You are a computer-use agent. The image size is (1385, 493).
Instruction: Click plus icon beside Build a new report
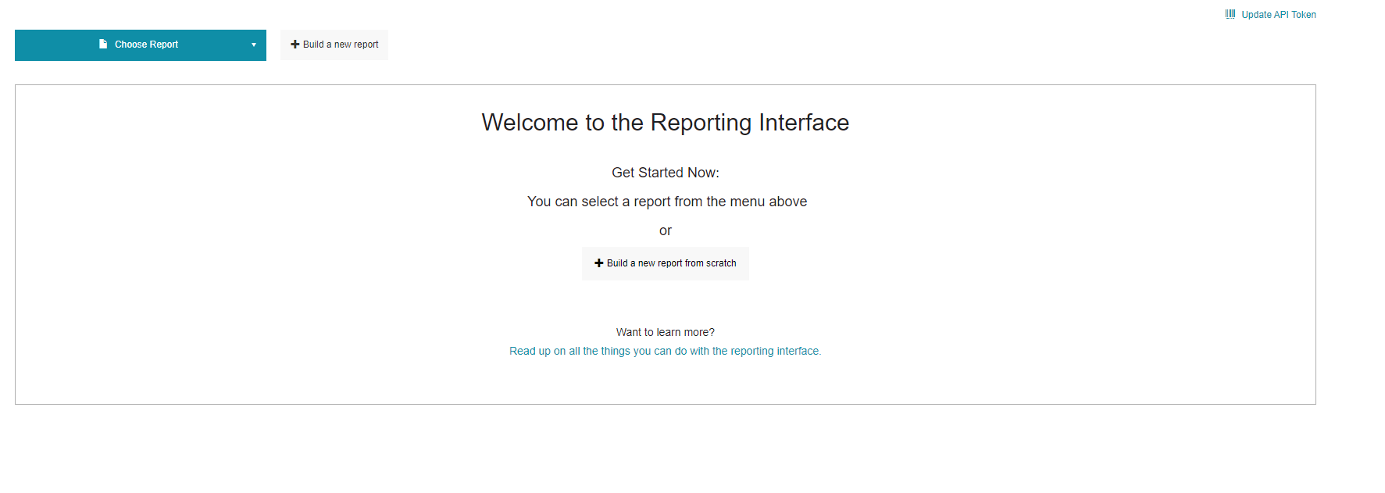point(295,45)
